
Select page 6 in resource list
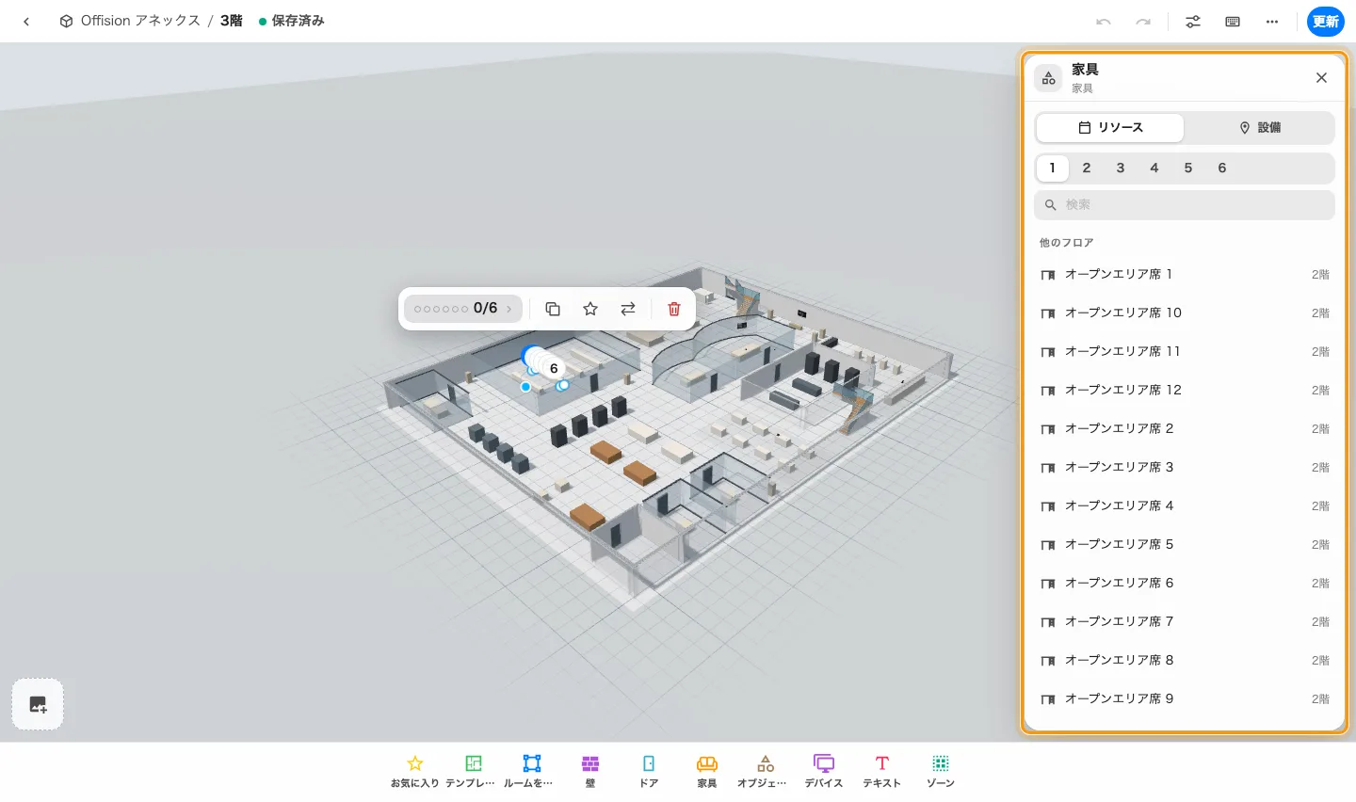coord(1222,168)
